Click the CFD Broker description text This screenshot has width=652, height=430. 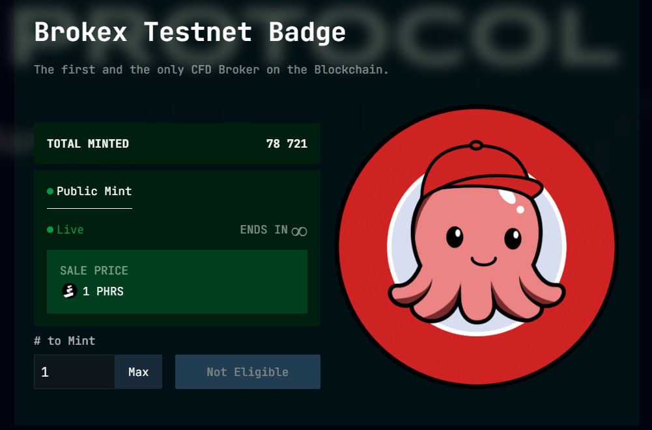click(211, 70)
